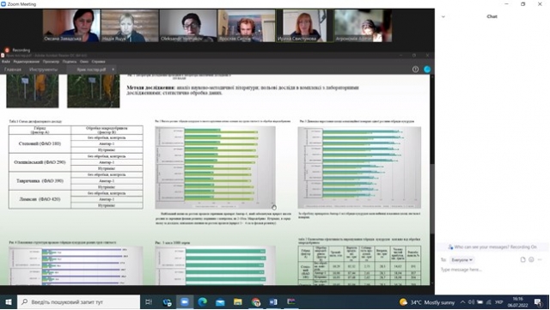Open Microsoft Word on the taskbar

273,302
